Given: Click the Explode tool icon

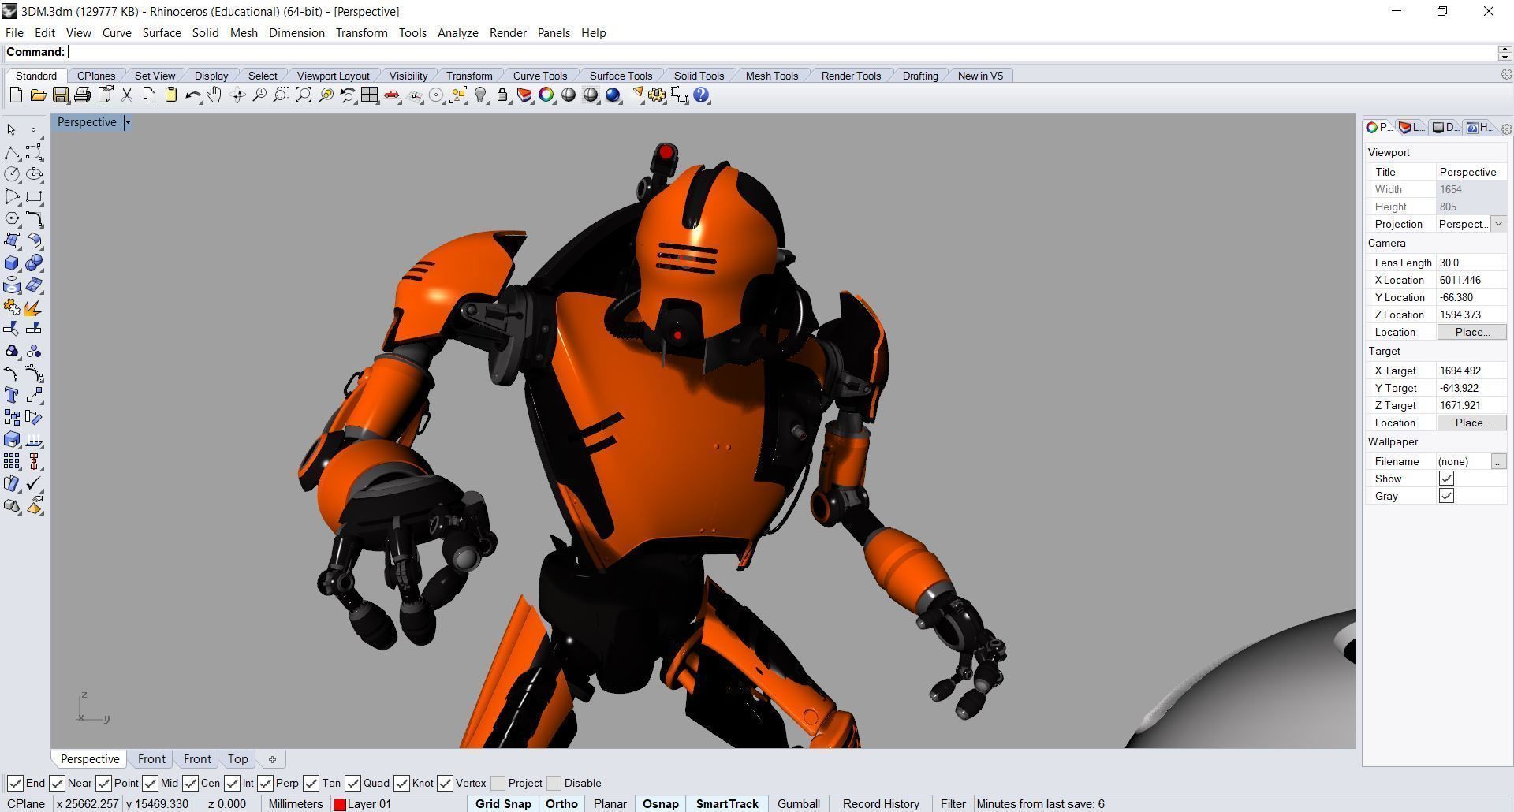Looking at the screenshot, I should pos(34,307).
